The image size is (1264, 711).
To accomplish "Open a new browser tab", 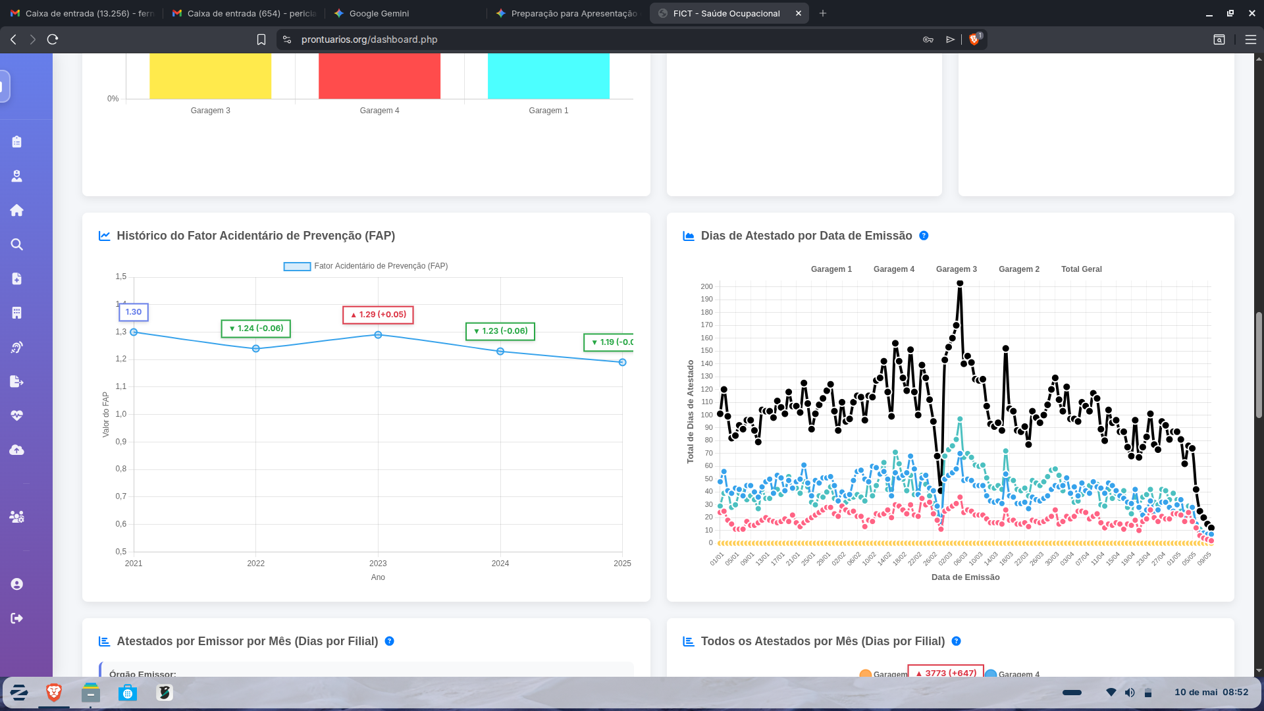I will click(x=823, y=13).
